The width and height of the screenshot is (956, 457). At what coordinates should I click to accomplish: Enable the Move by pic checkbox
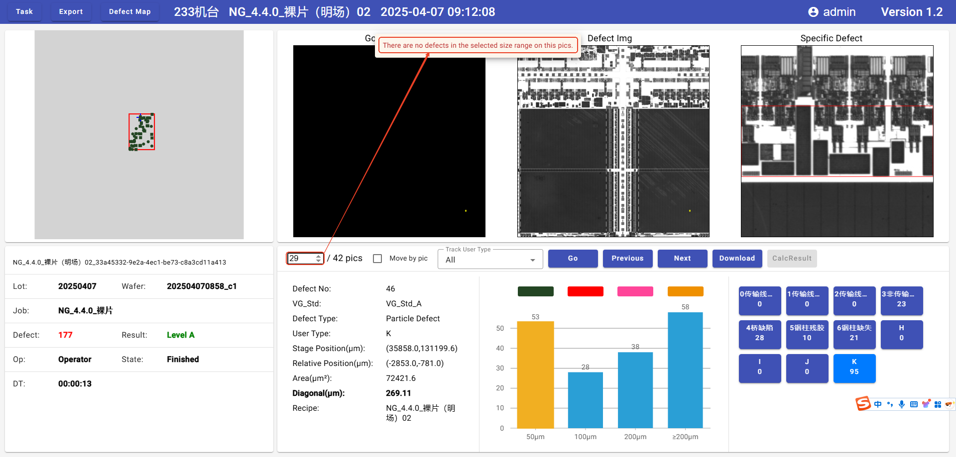point(377,259)
